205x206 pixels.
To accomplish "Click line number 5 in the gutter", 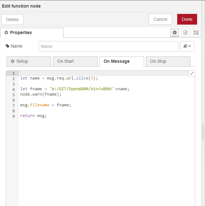I will pos(14,94).
